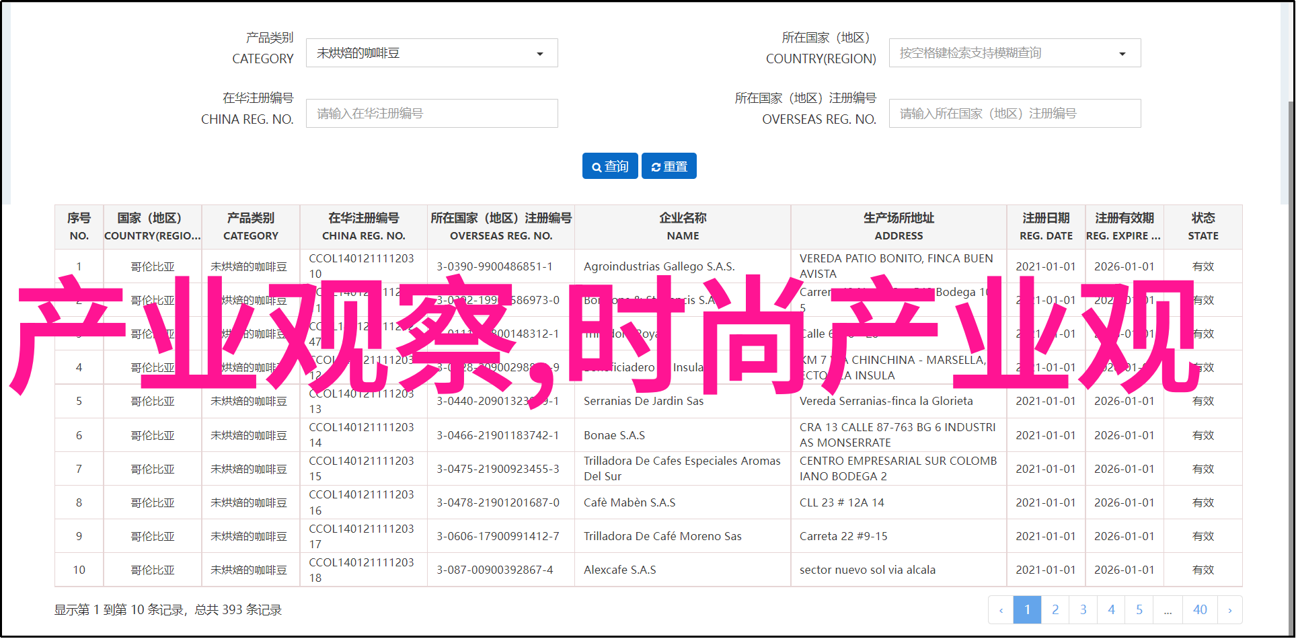
Task: Click overseas number 3-0466-21901183742-1
Action: pos(498,436)
